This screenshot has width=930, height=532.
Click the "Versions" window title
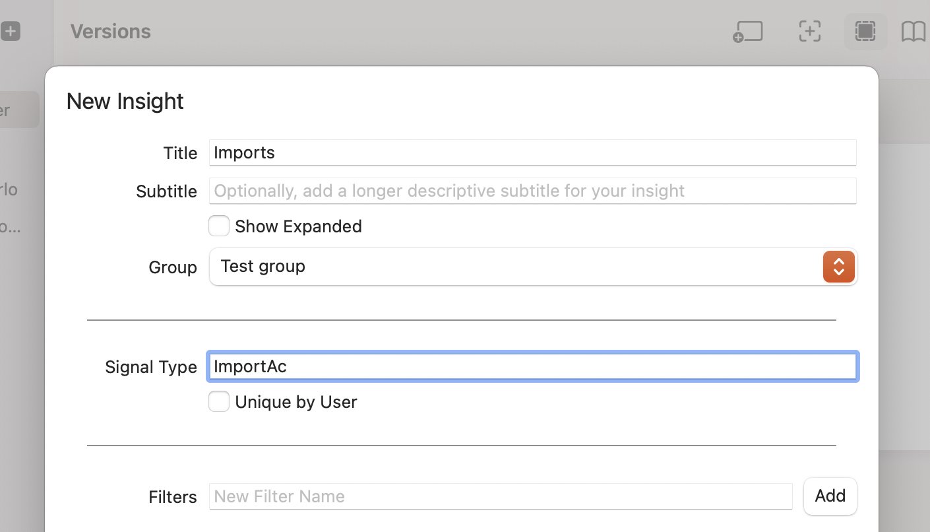[x=110, y=31]
